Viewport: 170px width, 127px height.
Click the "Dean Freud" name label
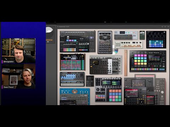pos(8,87)
